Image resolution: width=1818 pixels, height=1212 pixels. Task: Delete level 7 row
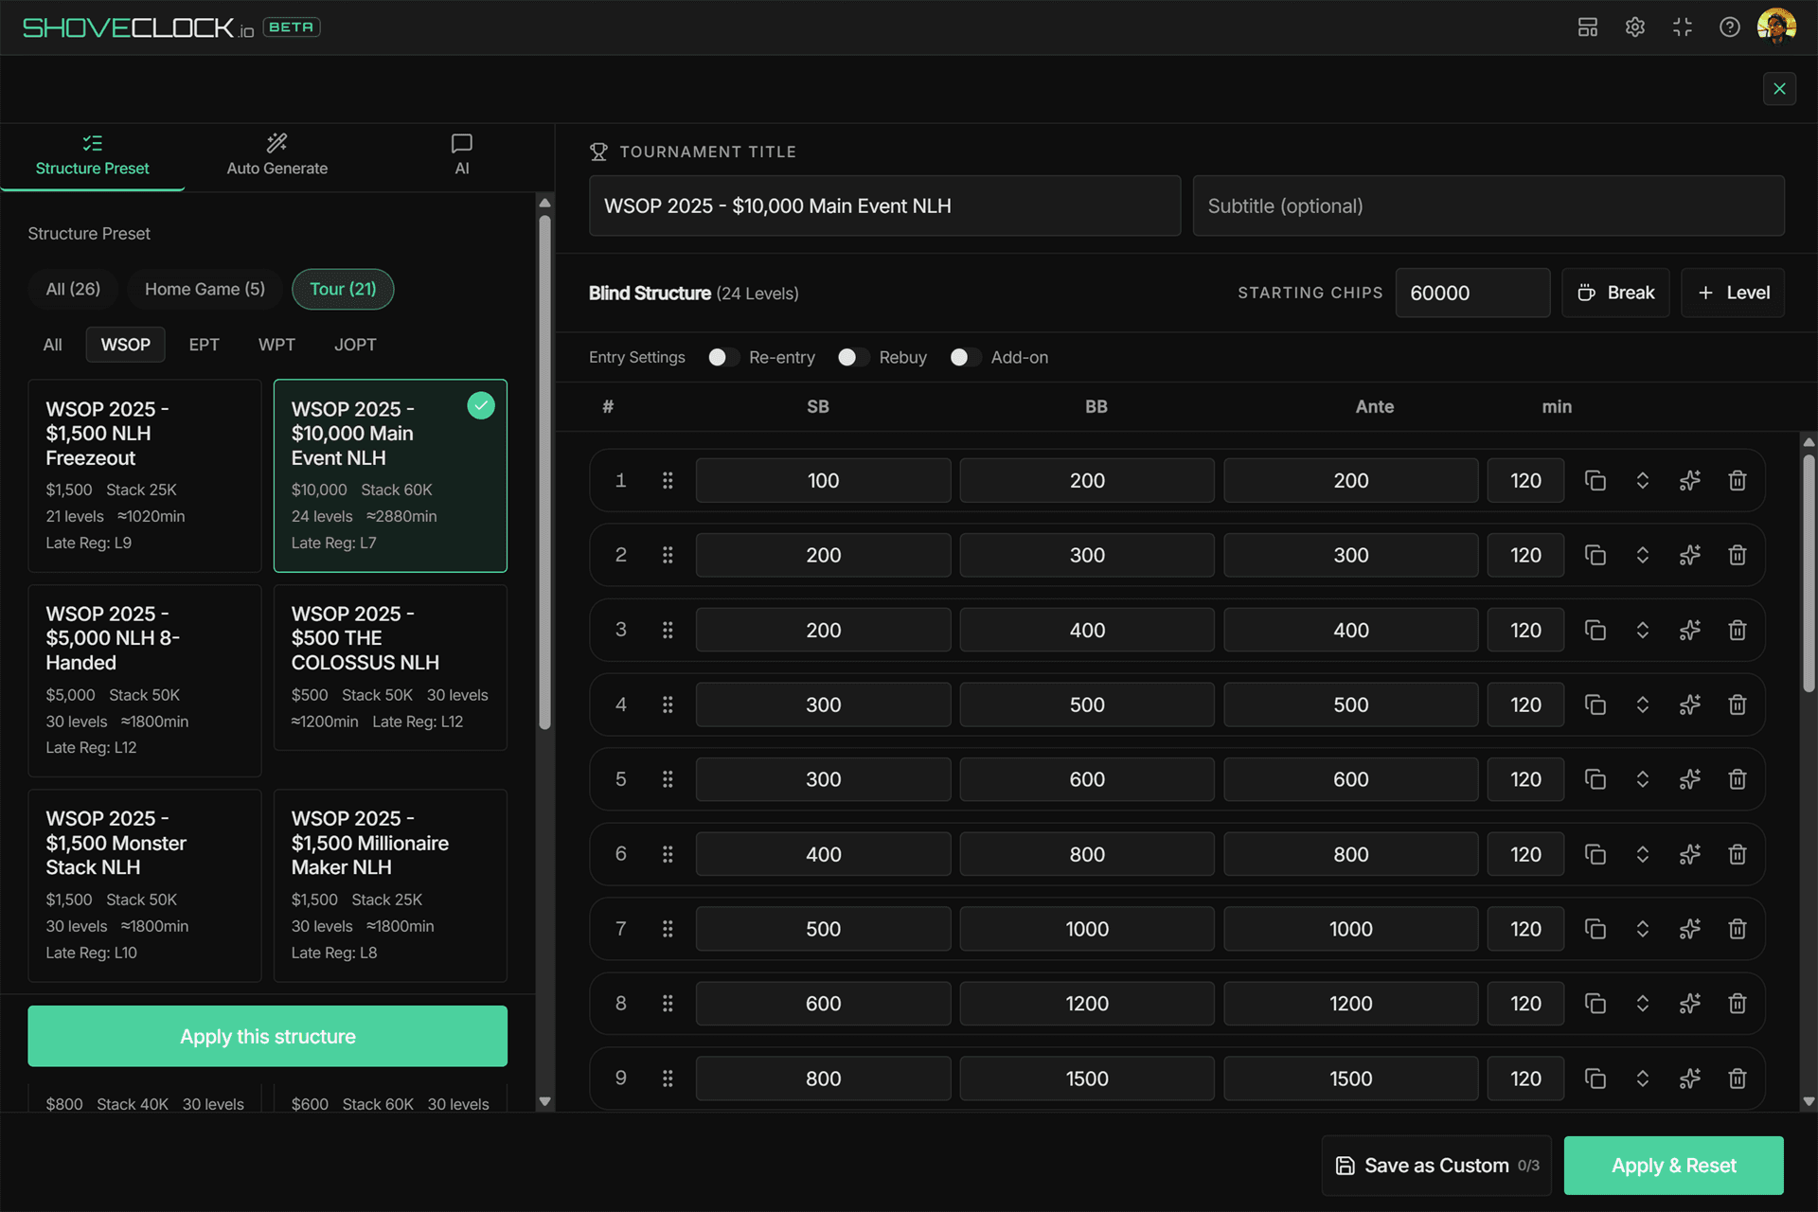(x=1738, y=930)
